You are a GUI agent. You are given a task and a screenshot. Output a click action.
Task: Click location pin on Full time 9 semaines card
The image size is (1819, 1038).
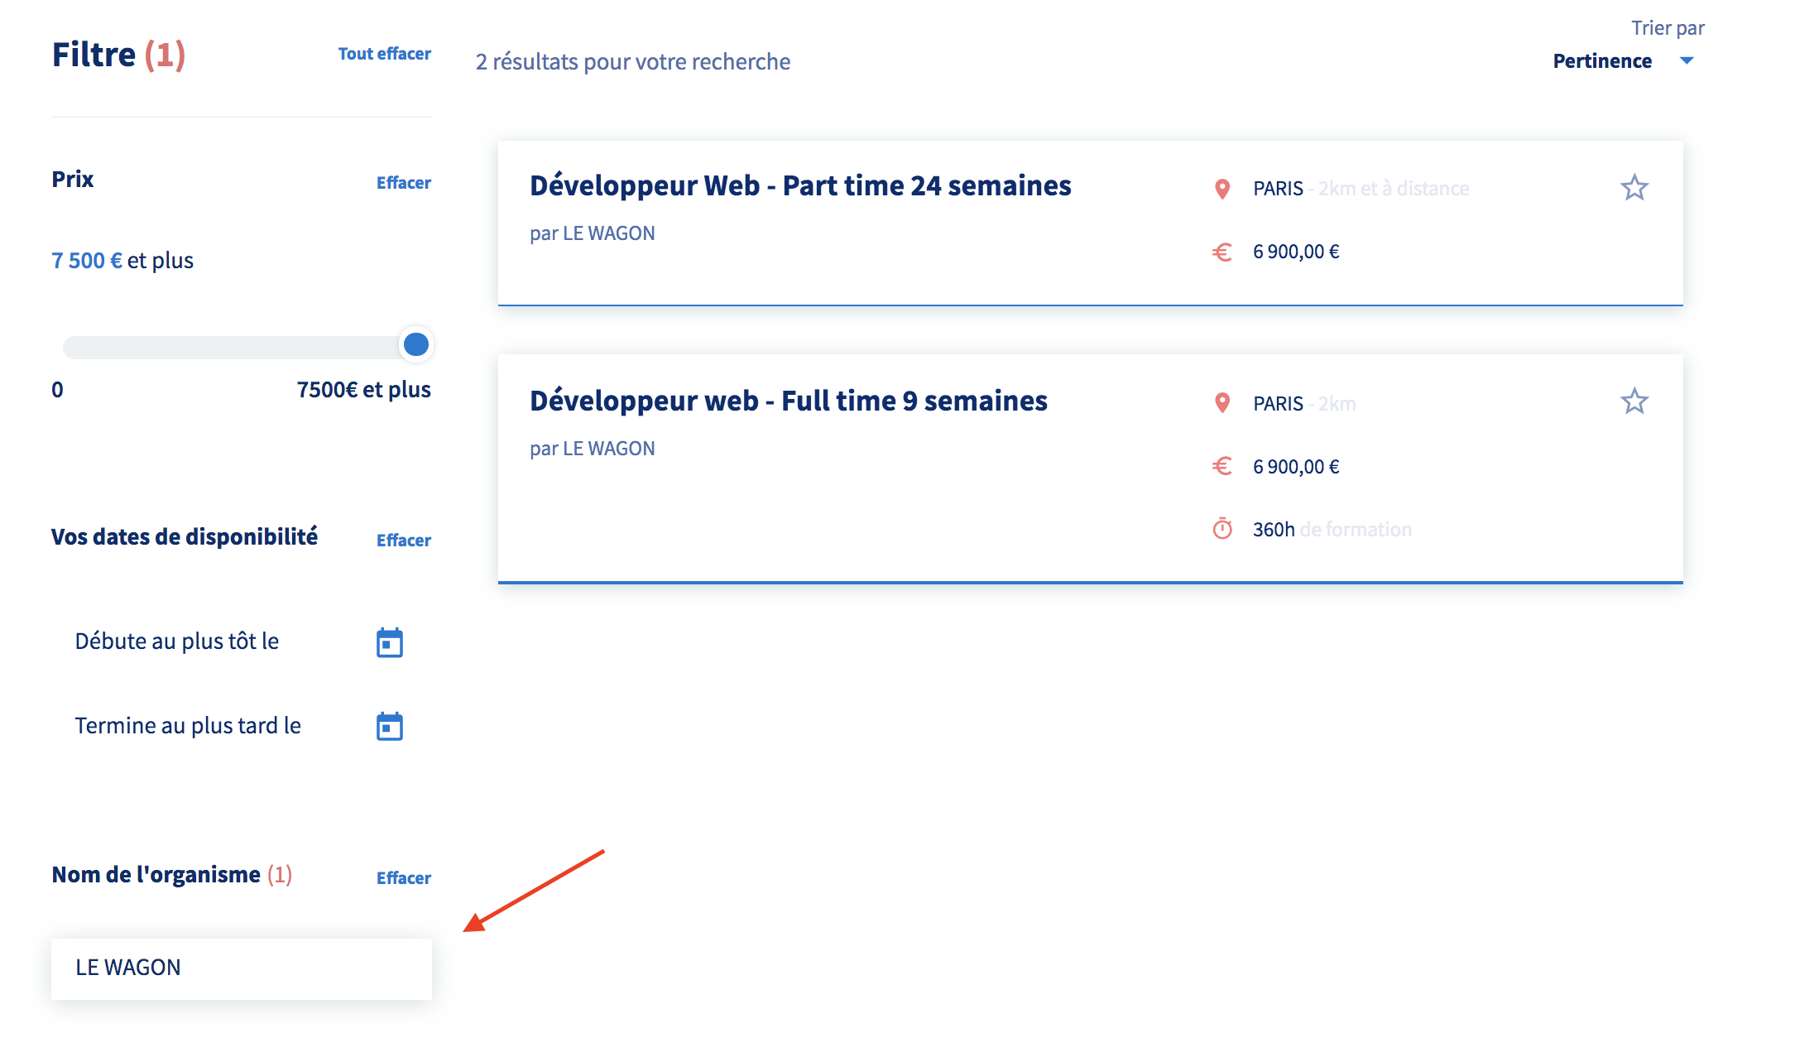pos(1221,403)
